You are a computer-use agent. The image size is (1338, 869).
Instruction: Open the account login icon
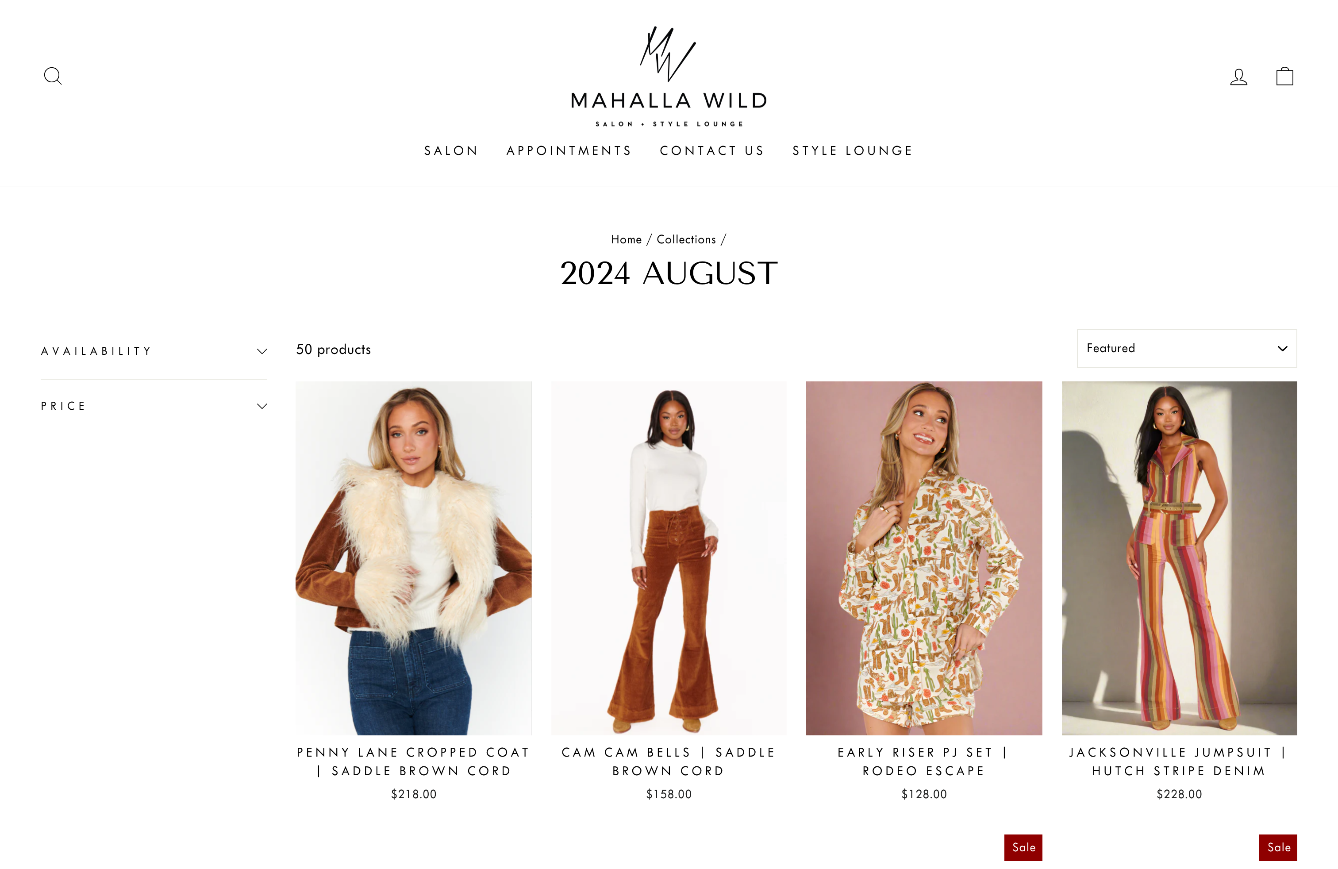coord(1238,77)
